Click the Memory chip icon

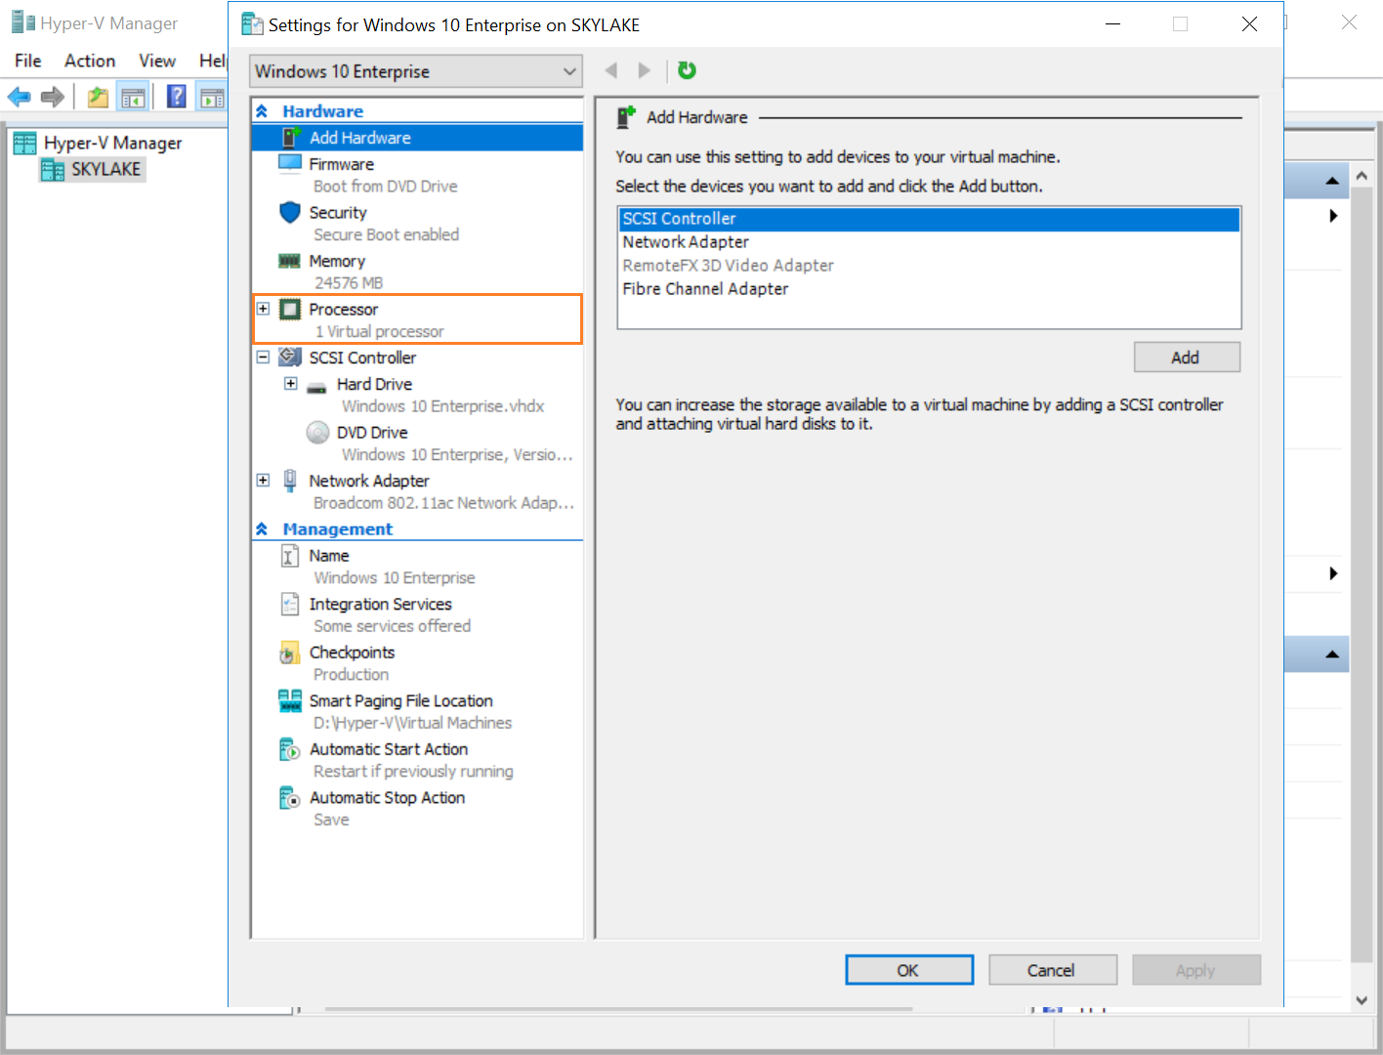pyautogui.click(x=290, y=261)
